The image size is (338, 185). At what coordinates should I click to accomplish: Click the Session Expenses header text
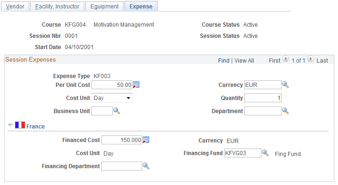tap(30, 60)
